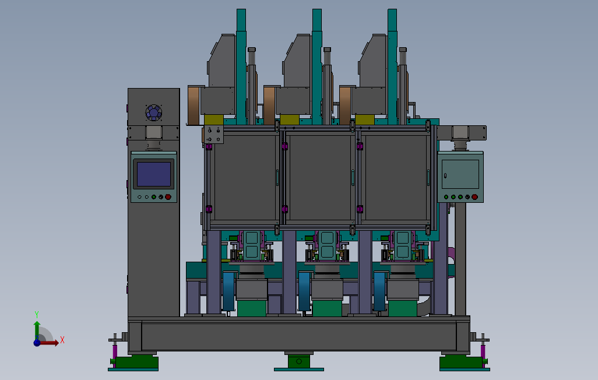This screenshot has width=598, height=380.
Task: Select the center leveling foot under the base
Action: coord(299,361)
